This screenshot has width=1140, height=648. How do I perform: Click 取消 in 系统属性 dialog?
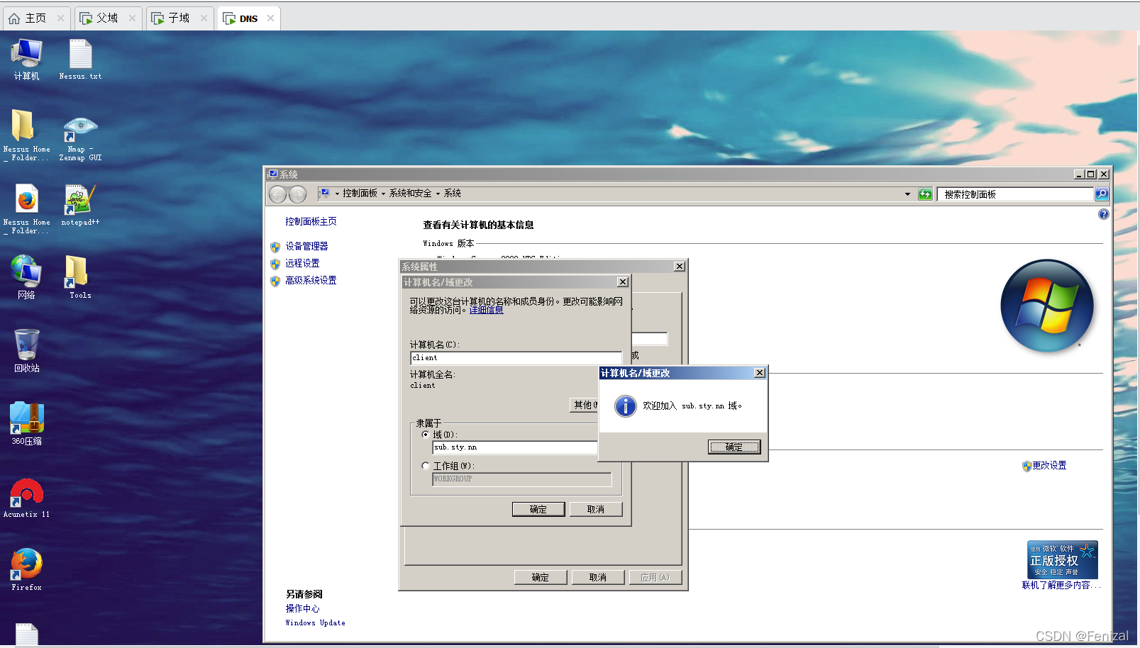tap(598, 577)
